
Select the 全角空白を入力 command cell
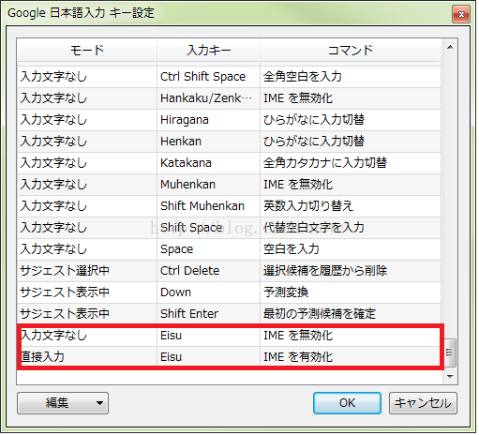352,77
